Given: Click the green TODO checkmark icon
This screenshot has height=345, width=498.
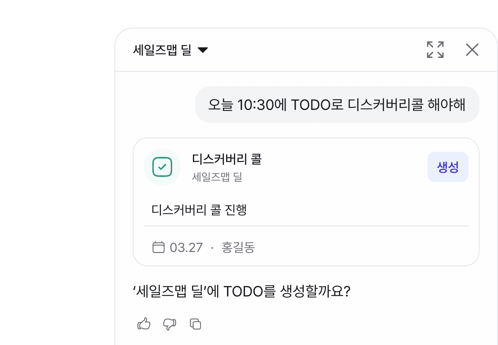Looking at the screenshot, I should pos(163,167).
